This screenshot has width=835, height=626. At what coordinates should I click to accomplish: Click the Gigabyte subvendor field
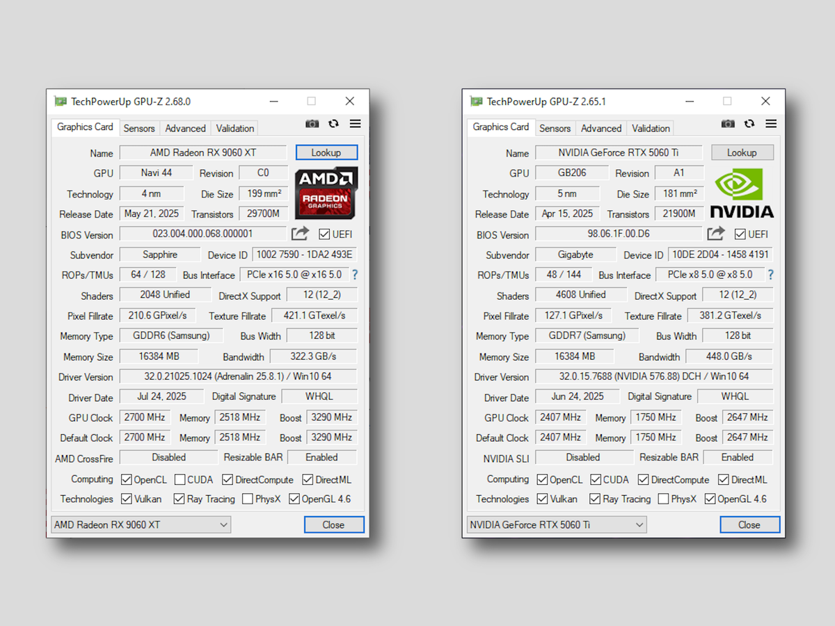575,255
